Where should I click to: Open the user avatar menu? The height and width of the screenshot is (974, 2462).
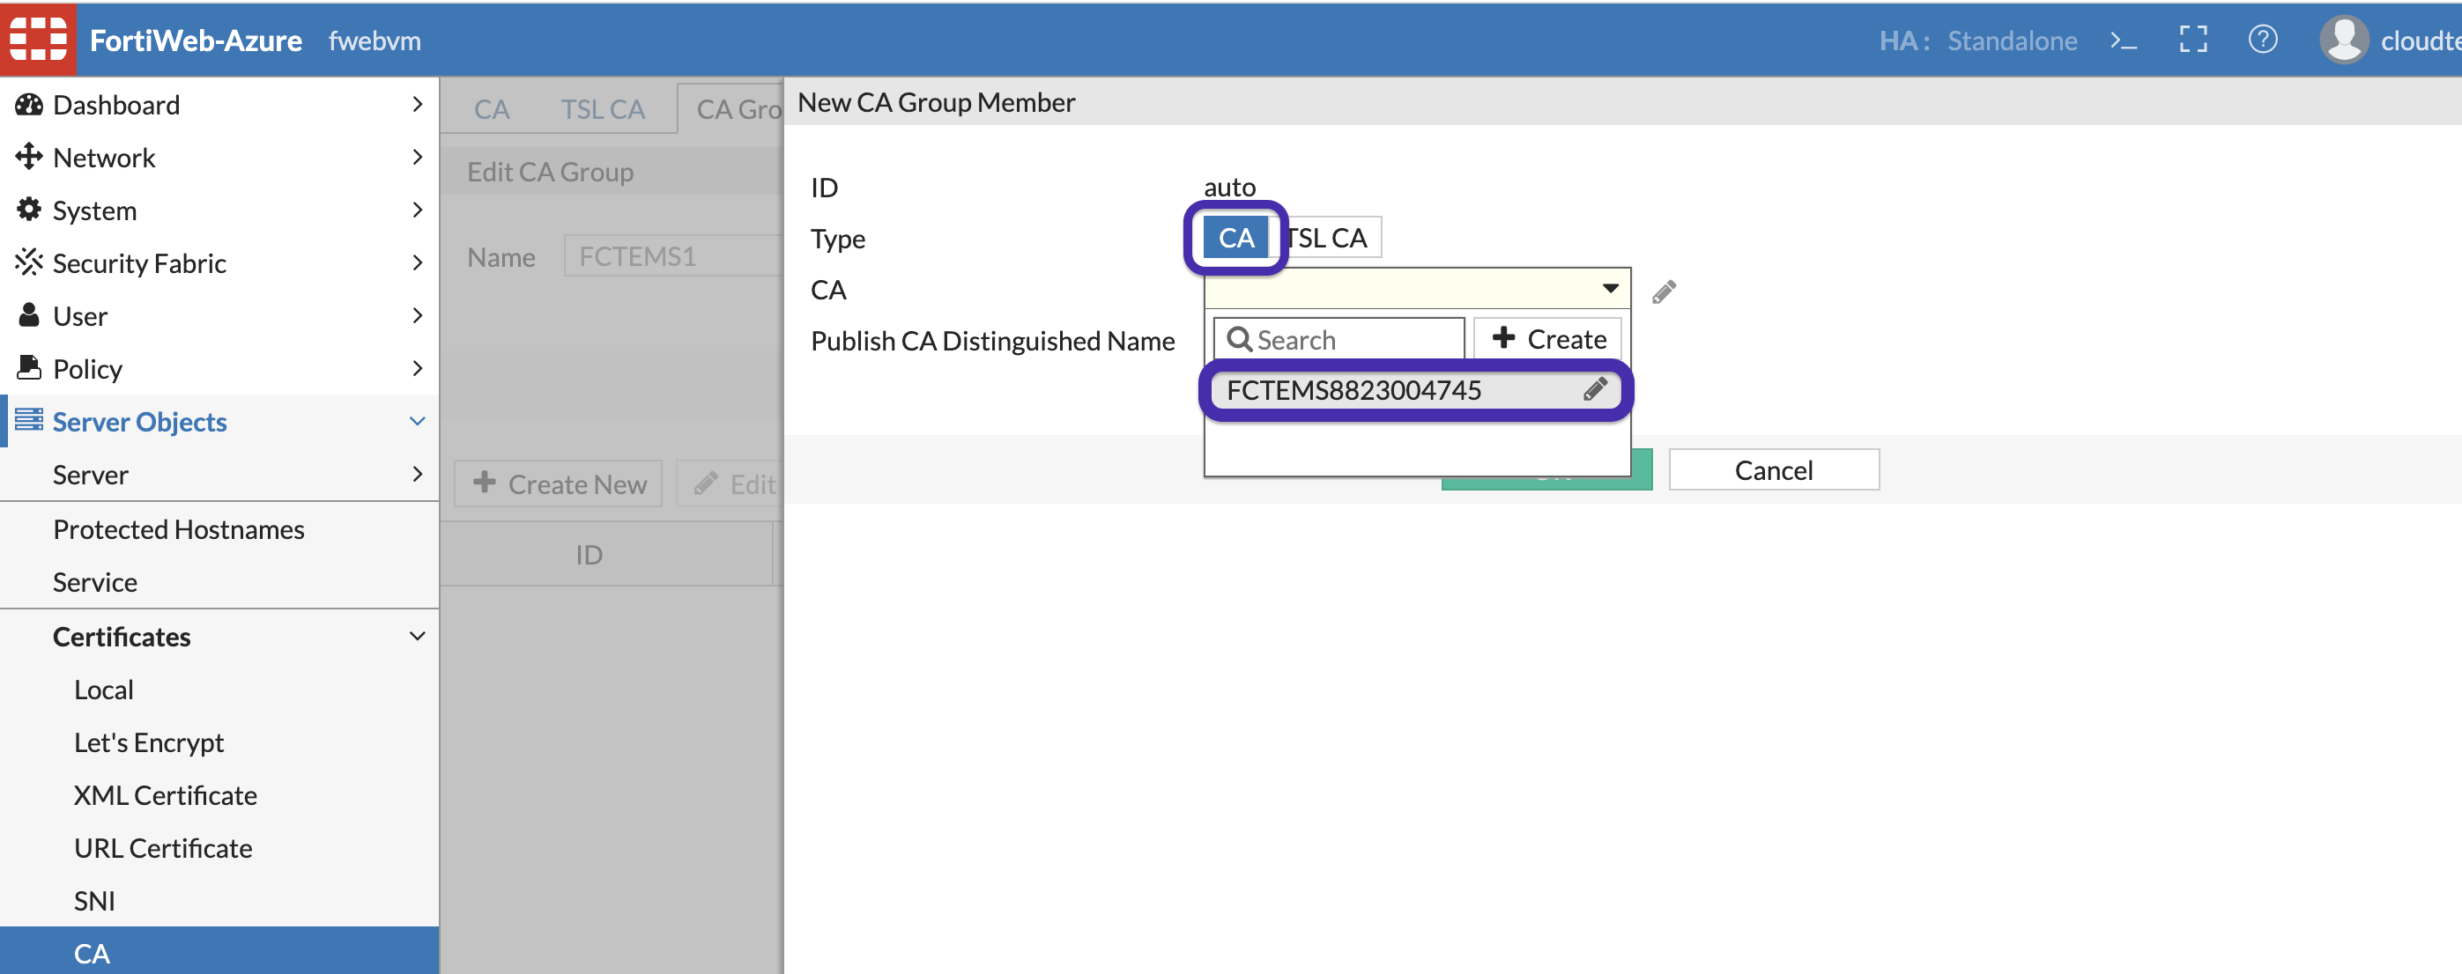(x=2344, y=41)
